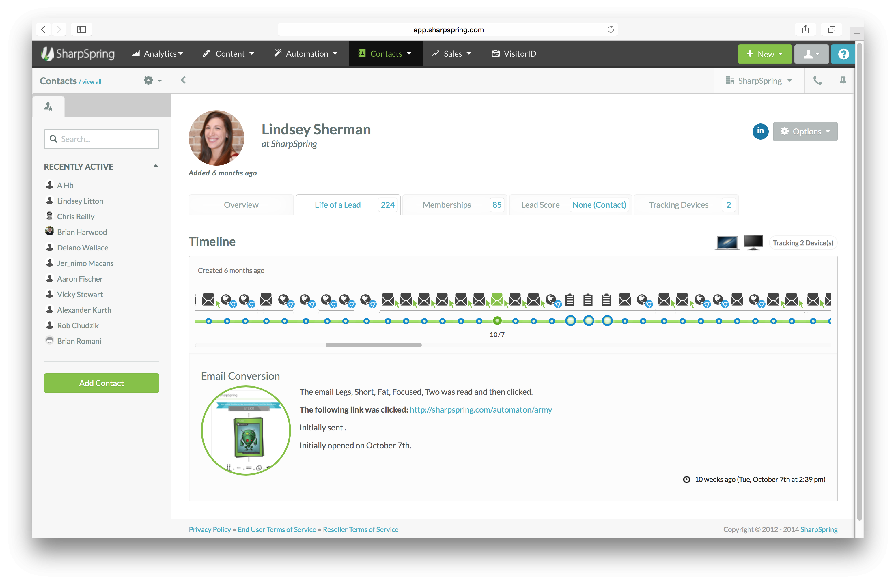Open the contacts settings gear dropdown
896x584 pixels.
click(152, 81)
